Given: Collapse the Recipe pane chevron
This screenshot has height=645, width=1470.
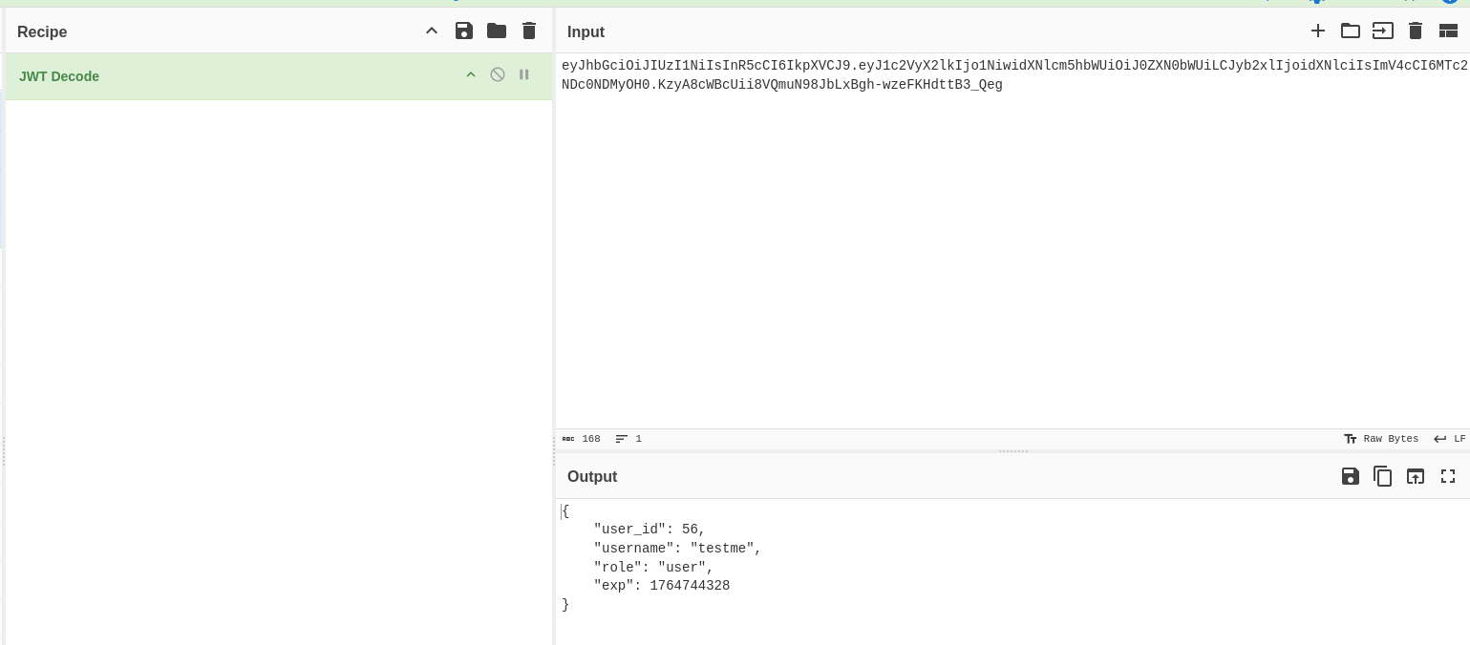Looking at the screenshot, I should 432,31.
